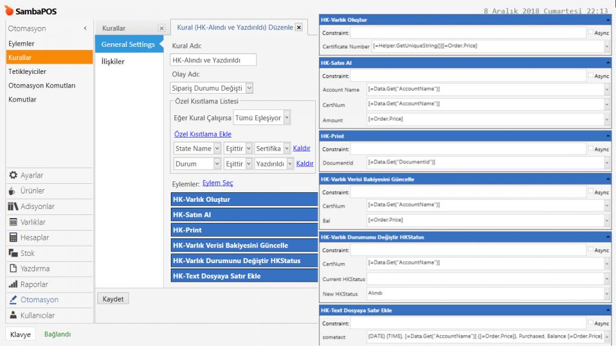This screenshot has width=616, height=346.
Task: Close the Kurallar tab
Action: (x=161, y=28)
